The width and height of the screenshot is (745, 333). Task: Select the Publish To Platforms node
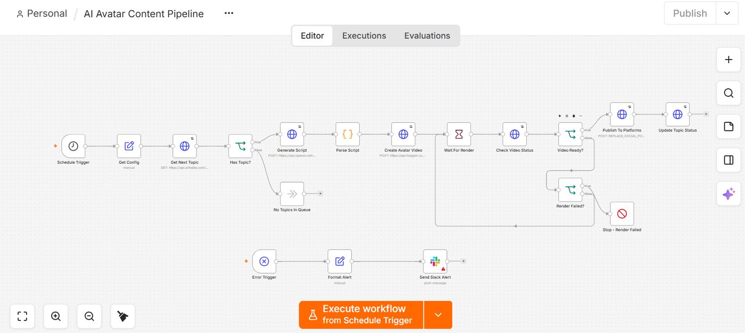(622, 114)
